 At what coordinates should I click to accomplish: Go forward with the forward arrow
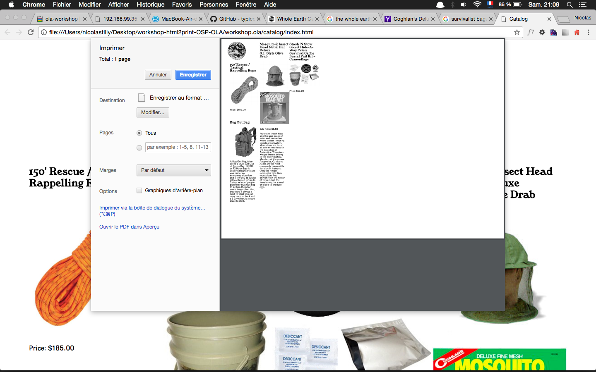19,32
